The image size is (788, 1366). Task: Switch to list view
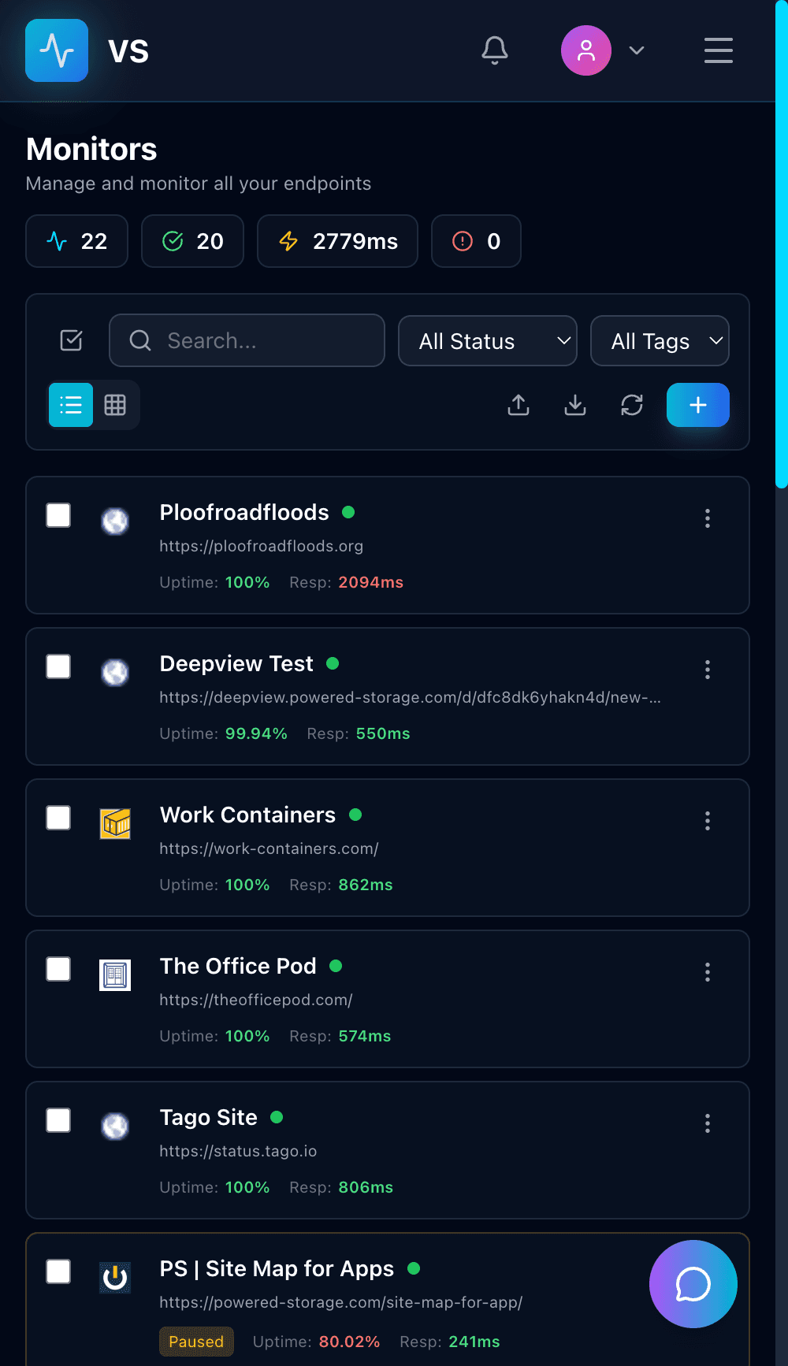coord(71,405)
